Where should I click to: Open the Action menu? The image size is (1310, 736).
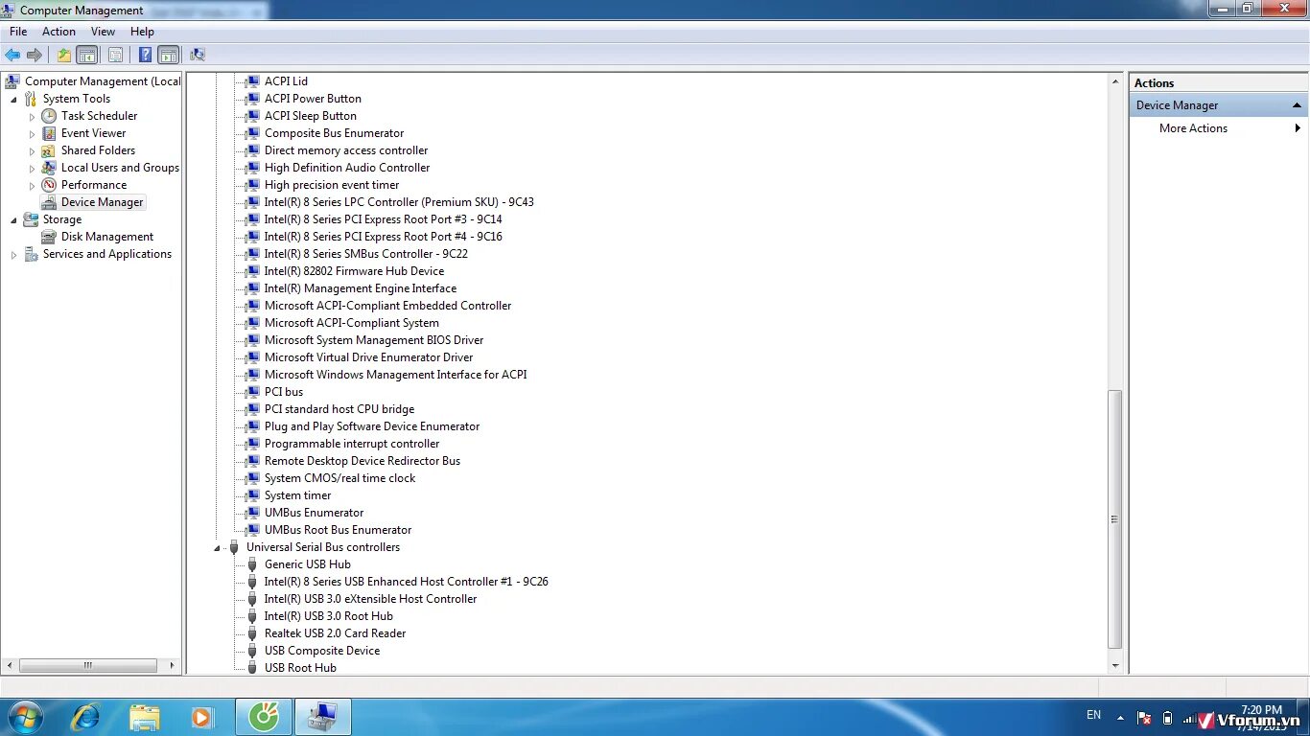pyautogui.click(x=58, y=32)
